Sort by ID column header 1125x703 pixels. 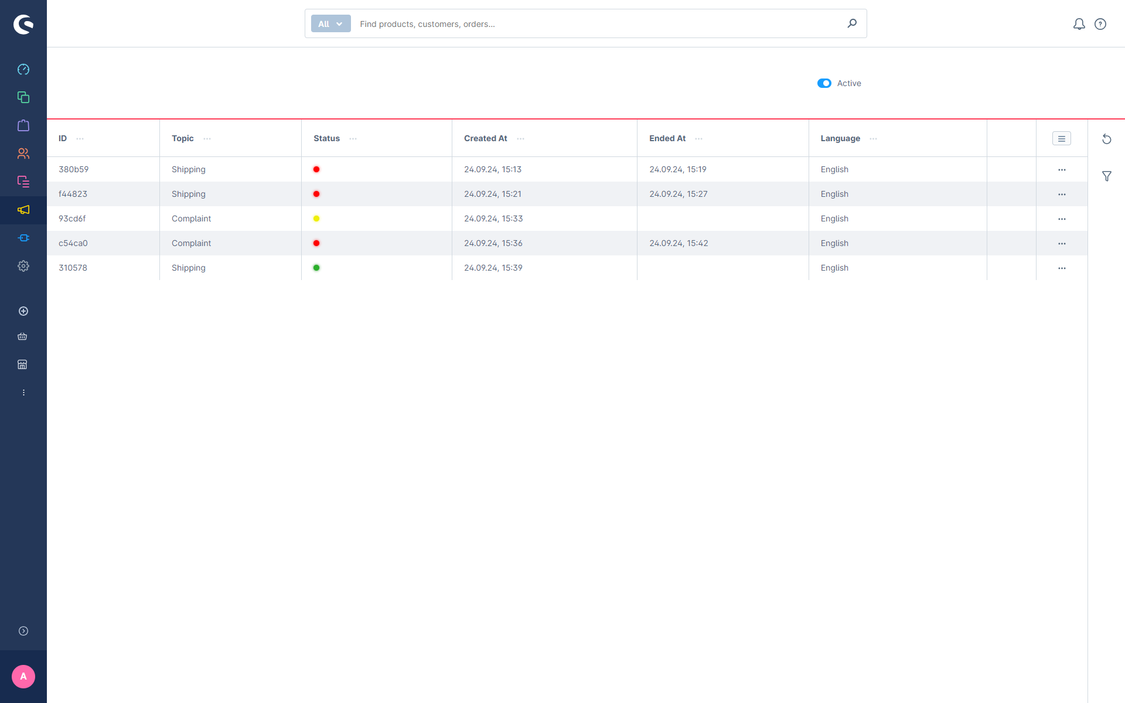pos(63,138)
